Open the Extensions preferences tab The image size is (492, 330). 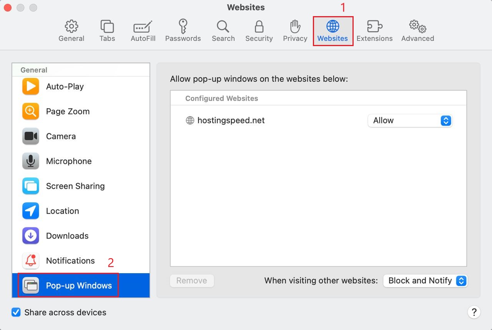point(374,30)
